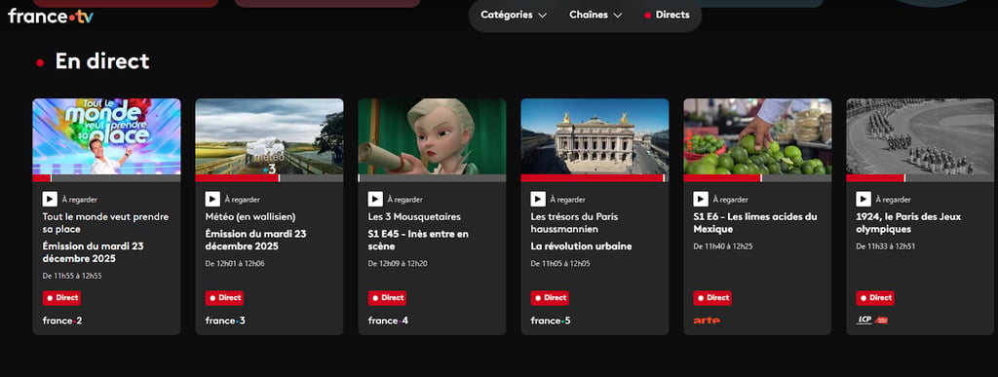Click Direct badge on the arte card
Viewport: 998px width, 377px height.
[x=712, y=297]
